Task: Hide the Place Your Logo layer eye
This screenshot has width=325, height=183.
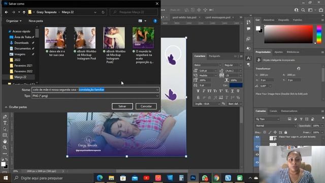Action: [257, 137]
